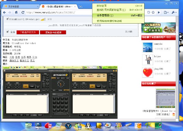The image size is (183, 131).
Task: Follow the 香港 region link
Action: pyautogui.click(x=17, y=57)
